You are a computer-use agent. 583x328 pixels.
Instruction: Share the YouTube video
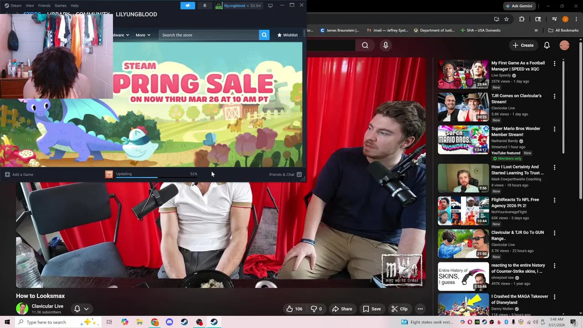tap(342, 309)
